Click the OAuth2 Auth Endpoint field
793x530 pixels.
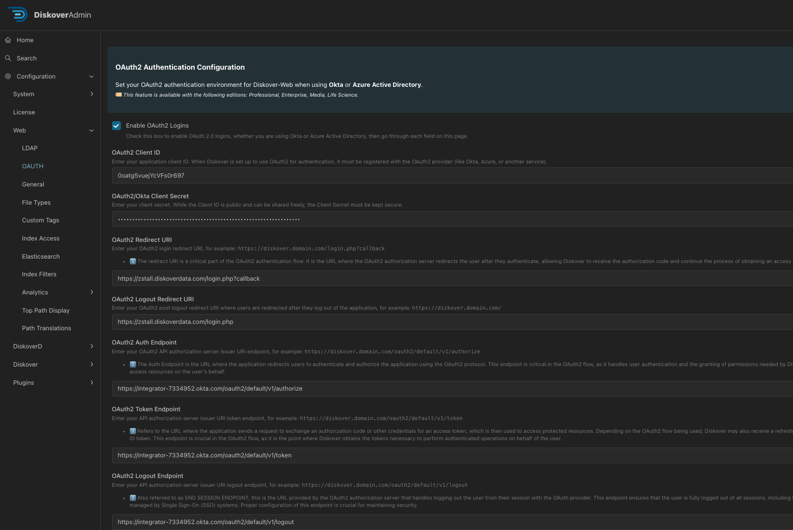pyautogui.click(x=452, y=389)
